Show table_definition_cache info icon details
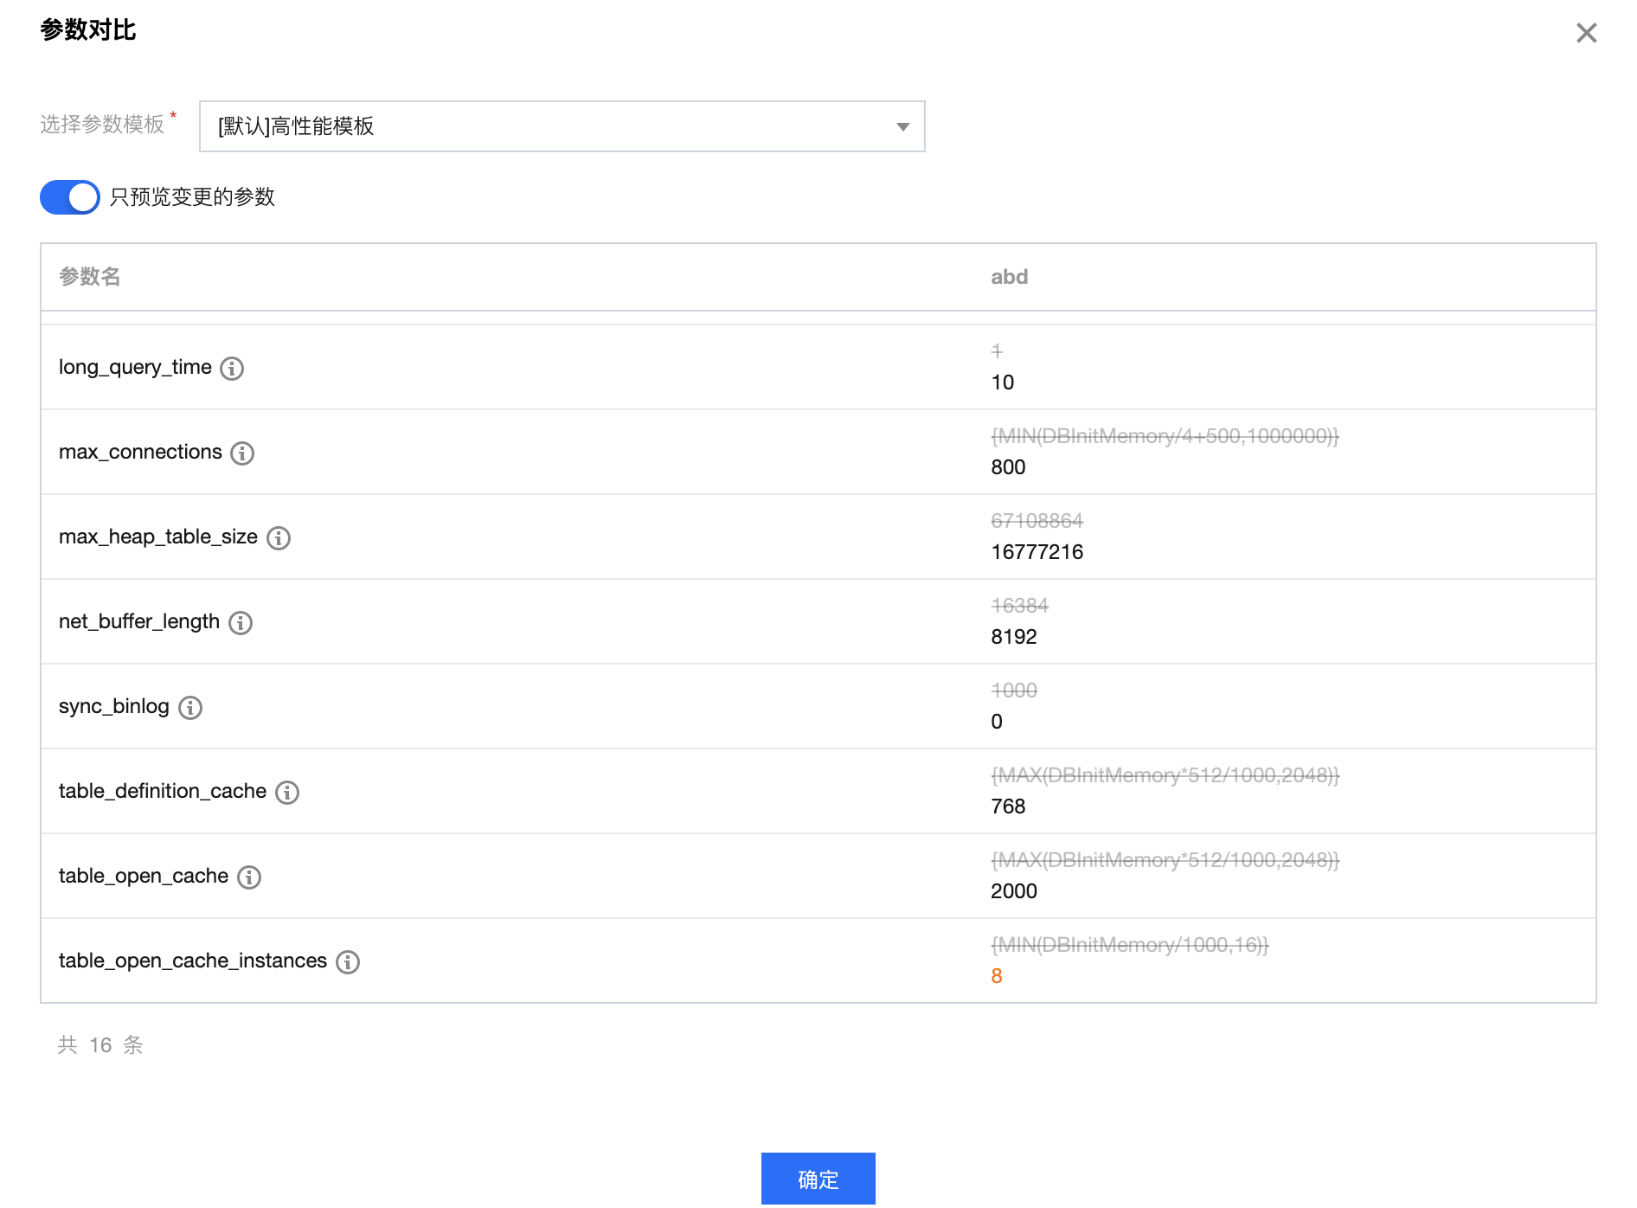 [287, 793]
